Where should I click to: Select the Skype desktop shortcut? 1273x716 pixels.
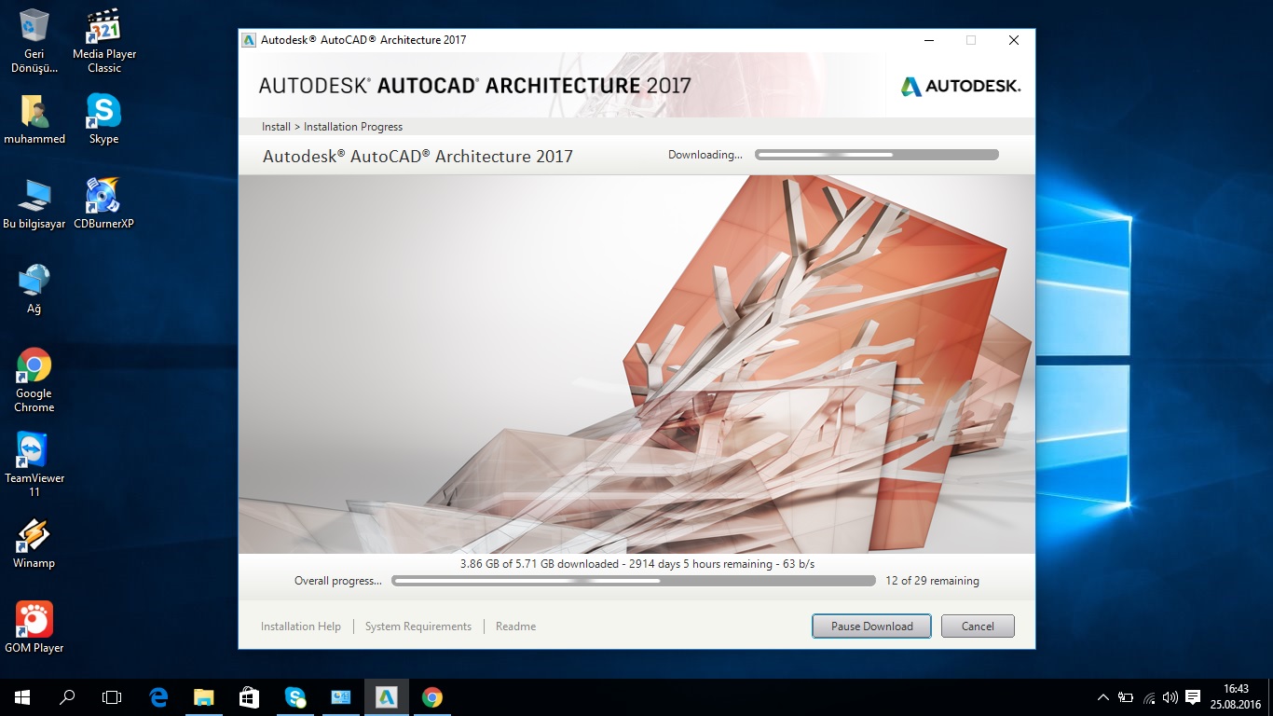click(104, 120)
